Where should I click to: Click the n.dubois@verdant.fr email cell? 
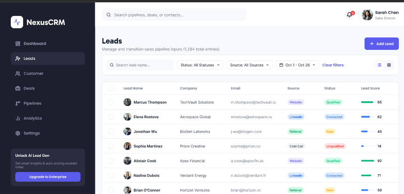coord(249,176)
